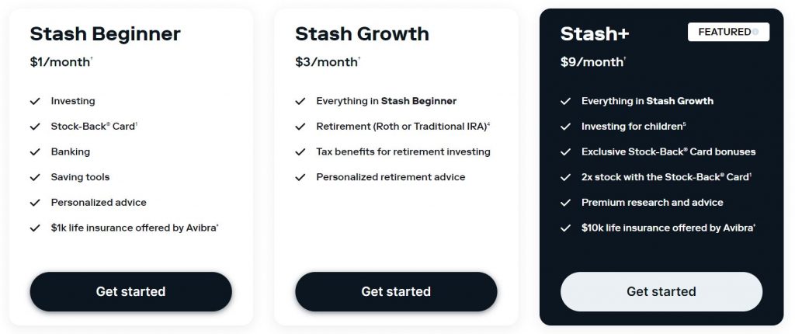Click checkmark next to Premium research and advice
This screenshot has height=334, width=795.
coord(565,203)
